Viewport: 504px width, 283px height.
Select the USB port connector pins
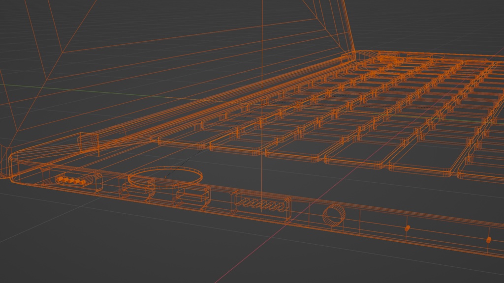tap(261, 203)
